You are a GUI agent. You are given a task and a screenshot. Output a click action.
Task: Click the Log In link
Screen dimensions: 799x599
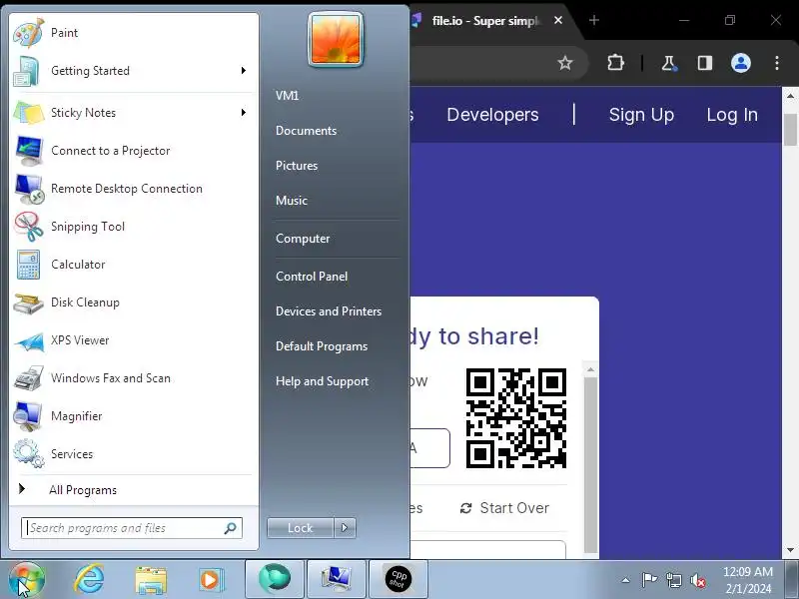[x=732, y=115]
